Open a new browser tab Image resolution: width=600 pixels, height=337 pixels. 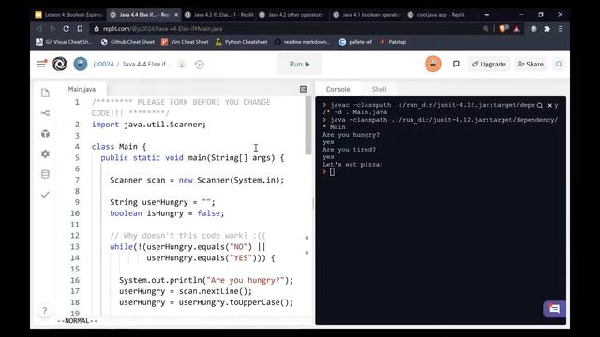[x=487, y=15]
